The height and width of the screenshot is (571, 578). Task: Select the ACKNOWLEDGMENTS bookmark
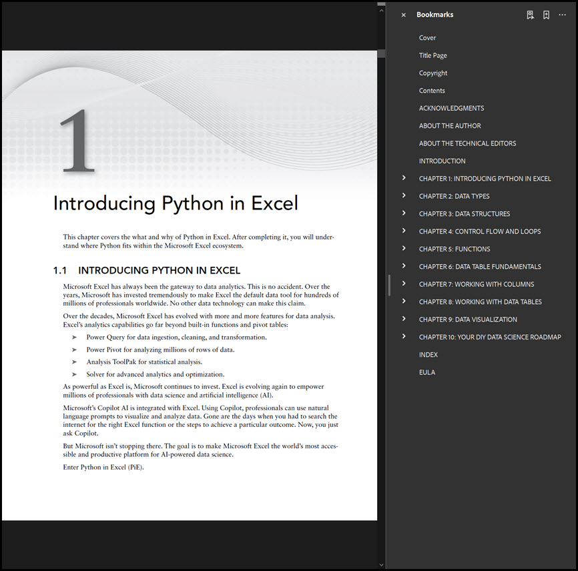pos(451,108)
